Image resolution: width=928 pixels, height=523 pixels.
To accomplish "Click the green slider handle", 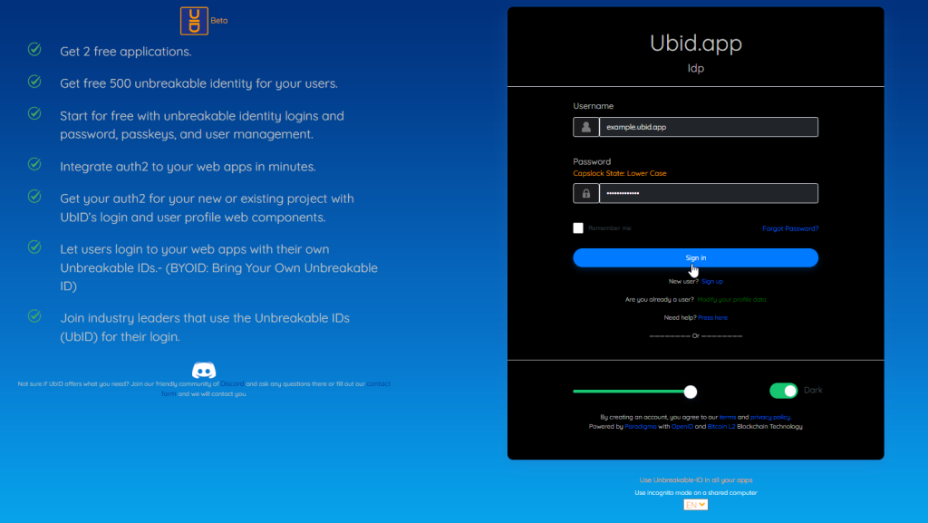I will pyautogui.click(x=691, y=392).
